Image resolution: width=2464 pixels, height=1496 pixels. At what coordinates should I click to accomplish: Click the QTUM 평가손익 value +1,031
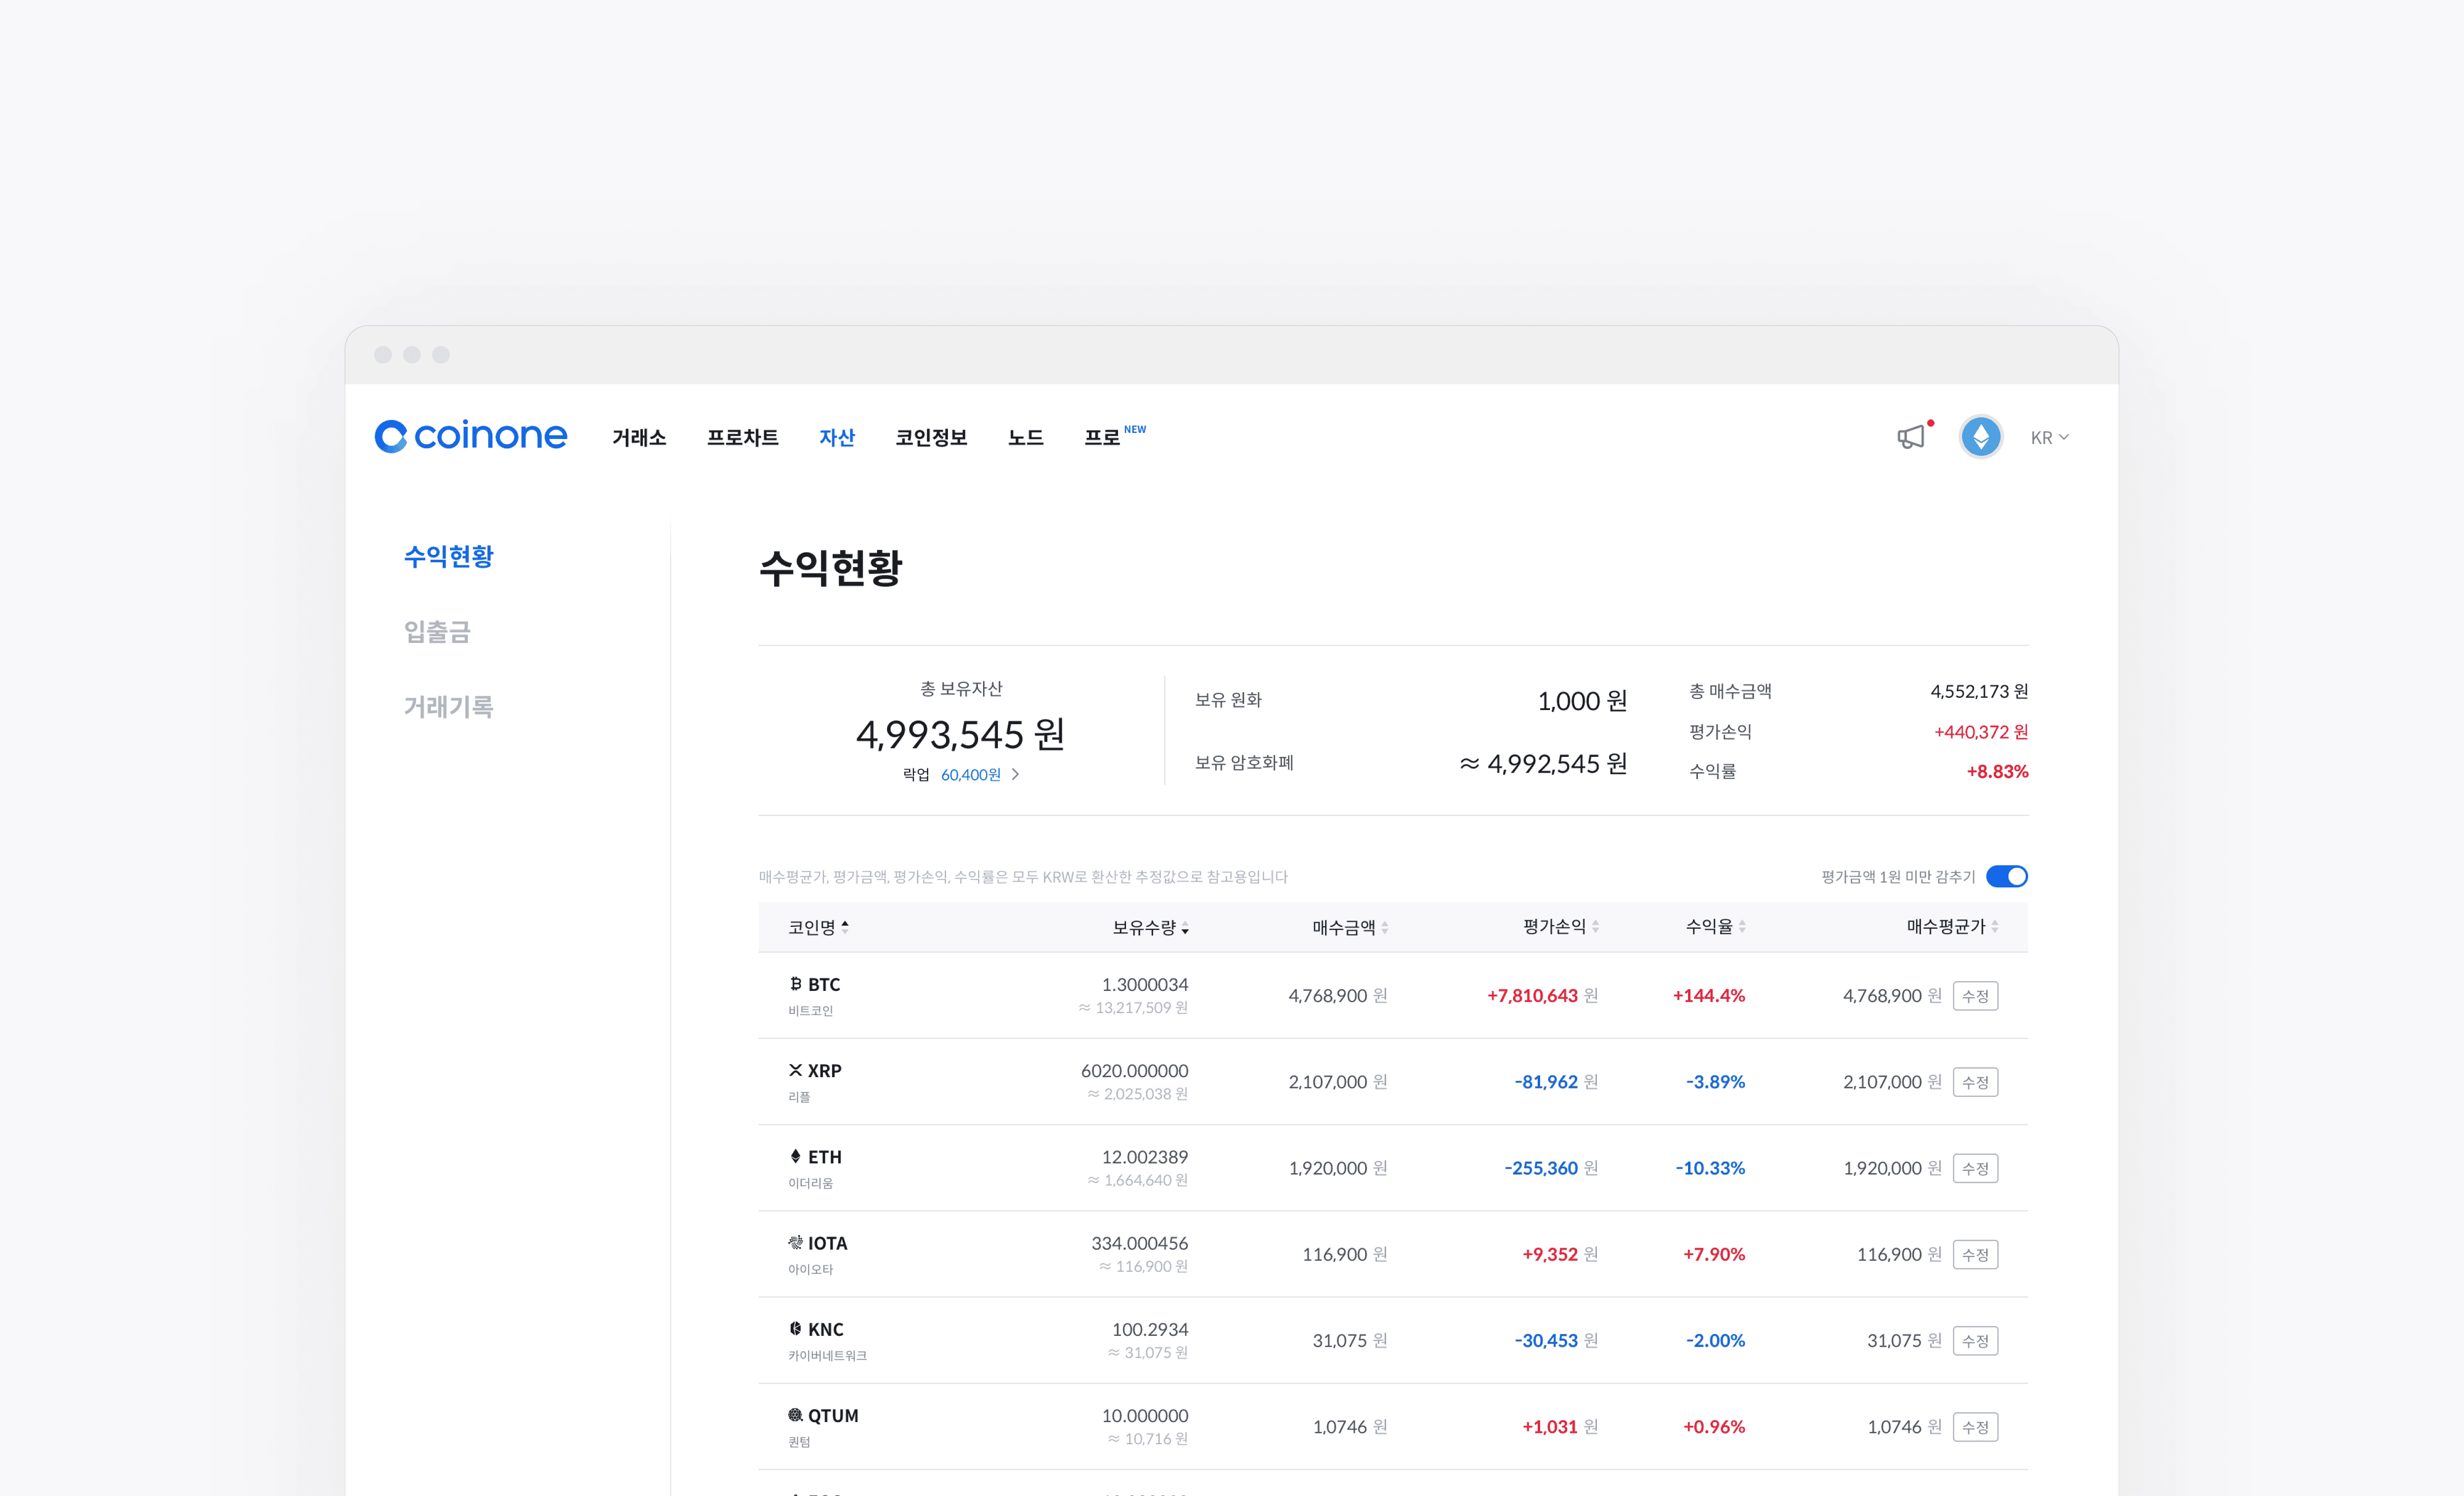pyautogui.click(x=1550, y=1426)
